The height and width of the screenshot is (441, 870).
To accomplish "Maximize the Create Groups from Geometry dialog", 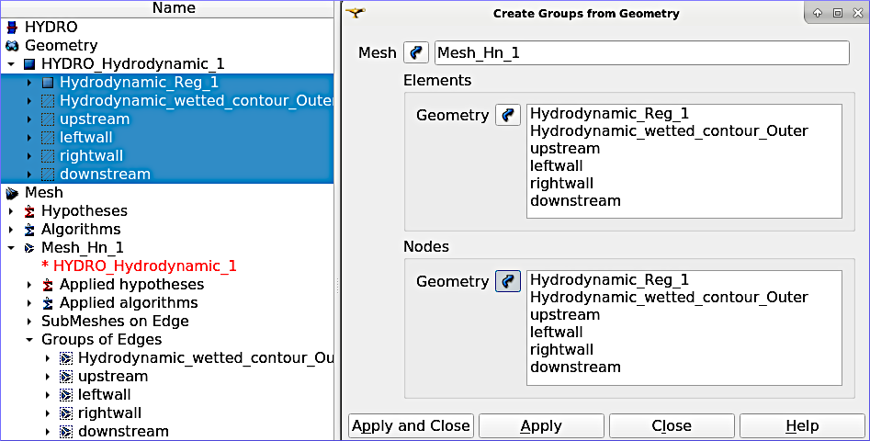I will coord(838,13).
